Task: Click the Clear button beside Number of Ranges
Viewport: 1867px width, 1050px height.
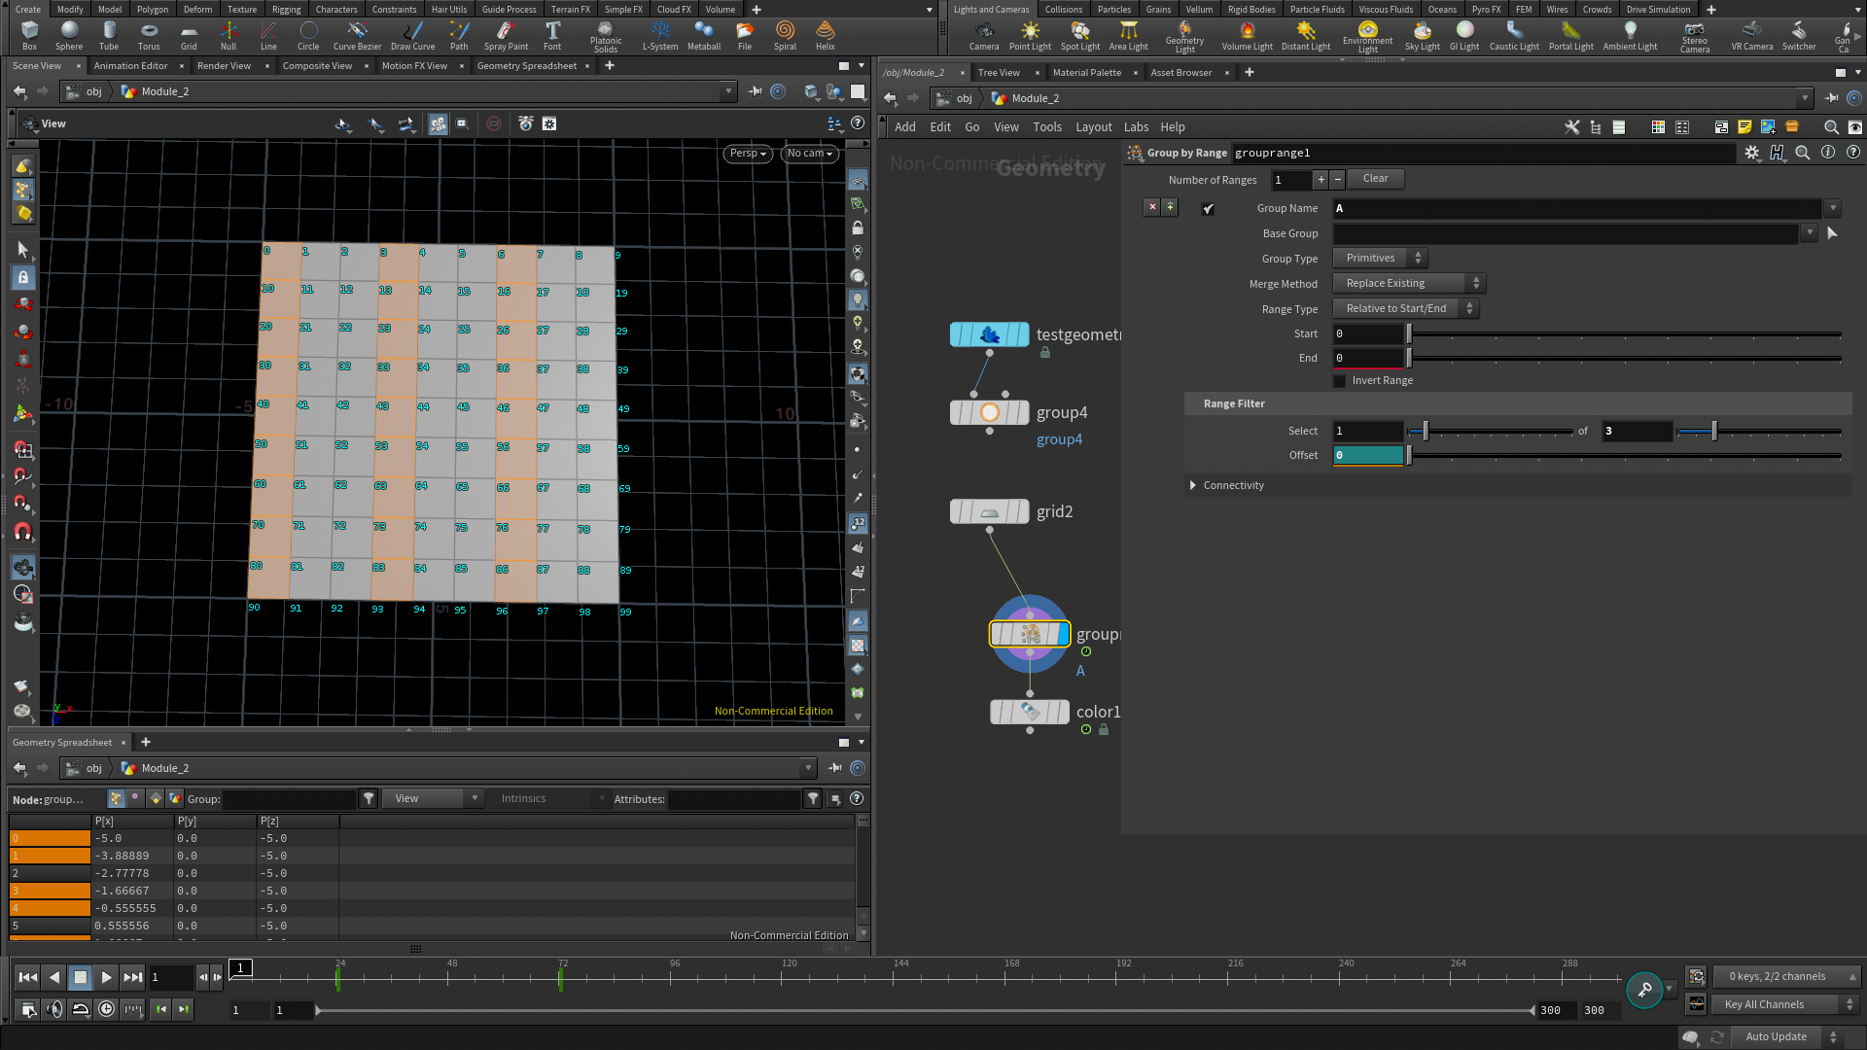Action: point(1375,179)
